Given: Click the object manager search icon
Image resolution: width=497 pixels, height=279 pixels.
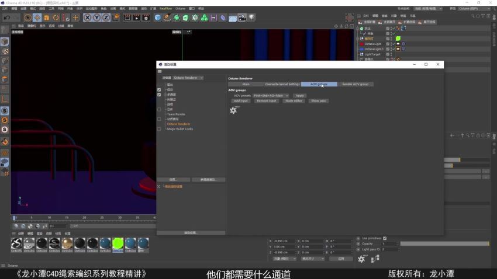Looking at the screenshot, I should coord(472,16).
